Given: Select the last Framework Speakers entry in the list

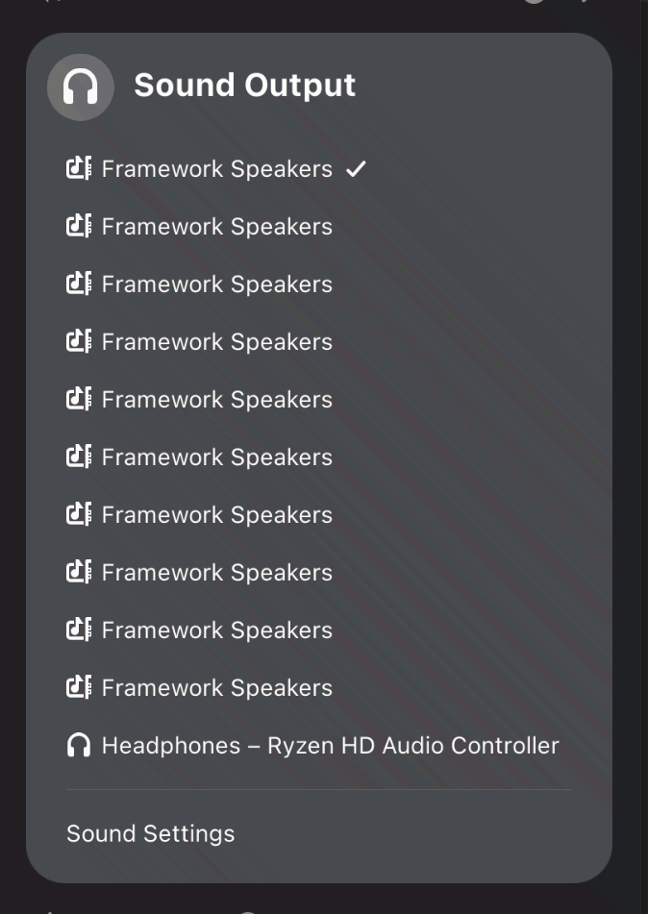Looking at the screenshot, I should click(x=216, y=688).
